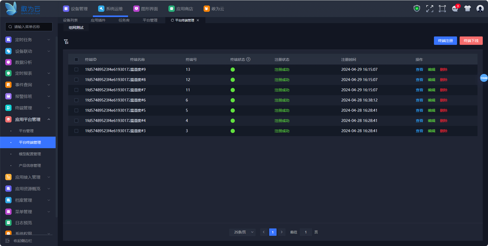Open the user avatar profile icon
This screenshot has width=488, height=246.
480,9
